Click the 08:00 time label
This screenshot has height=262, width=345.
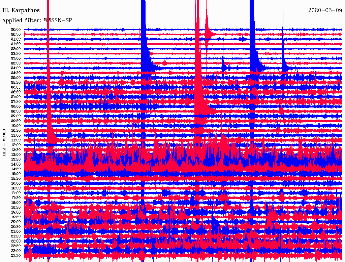point(16,106)
